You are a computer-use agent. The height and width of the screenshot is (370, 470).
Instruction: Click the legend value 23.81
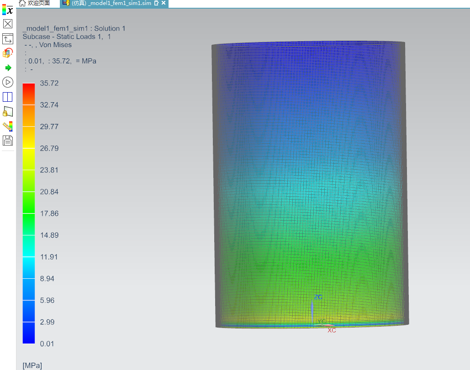[x=49, y=170]
